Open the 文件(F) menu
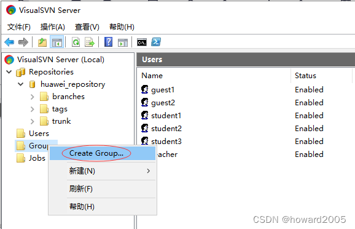Viewport: 355px width, 229px height. coord(19,27)
